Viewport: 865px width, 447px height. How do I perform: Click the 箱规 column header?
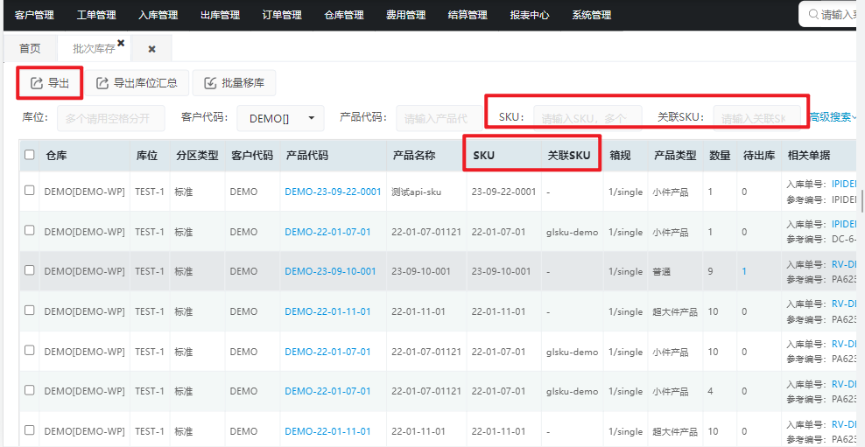tap(620, 156)
